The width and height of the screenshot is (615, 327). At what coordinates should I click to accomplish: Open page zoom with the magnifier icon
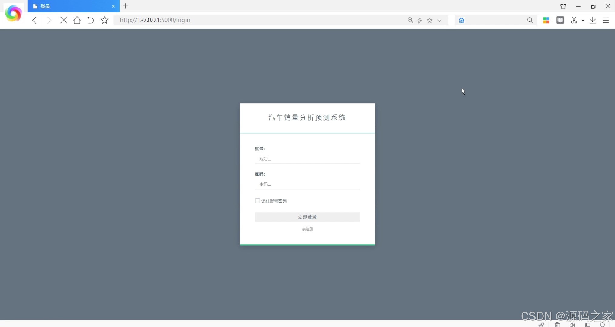(410, 20)
